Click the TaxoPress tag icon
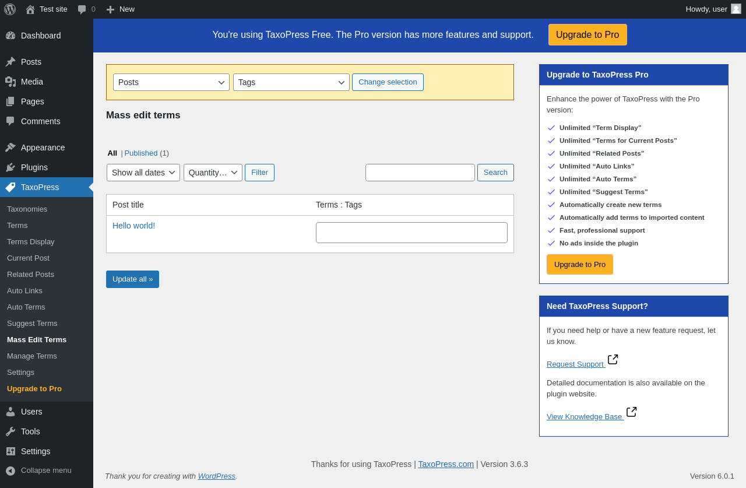The image size is (746, 488). (10, 187)
